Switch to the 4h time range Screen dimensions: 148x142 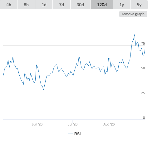pyautogui.click(x=9, y=5)
